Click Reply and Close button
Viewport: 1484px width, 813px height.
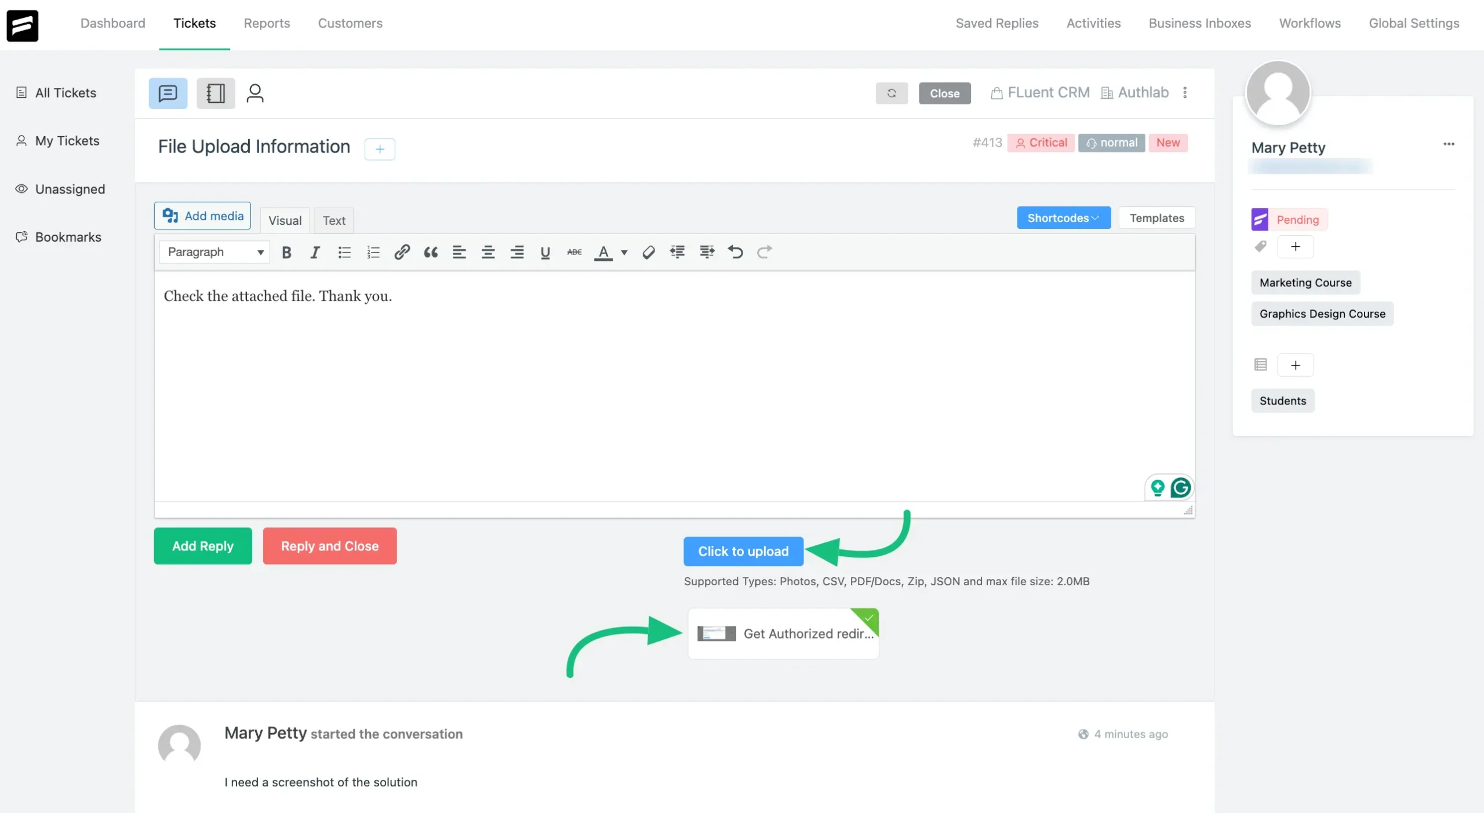329,546
